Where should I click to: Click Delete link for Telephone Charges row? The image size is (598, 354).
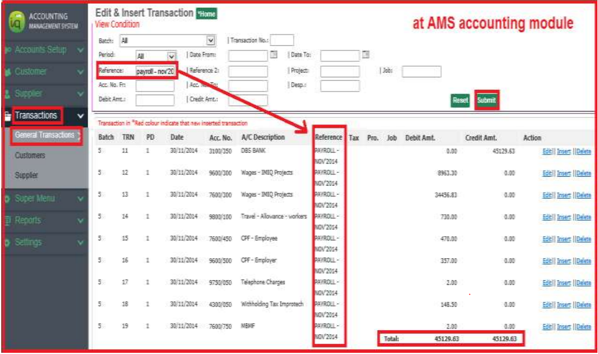point(584,283)
